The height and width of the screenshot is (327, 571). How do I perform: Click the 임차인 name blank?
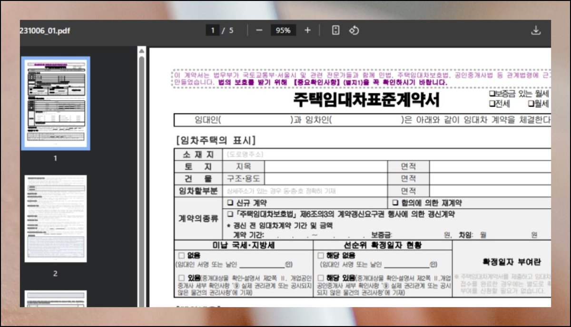[x=366, y=120]
